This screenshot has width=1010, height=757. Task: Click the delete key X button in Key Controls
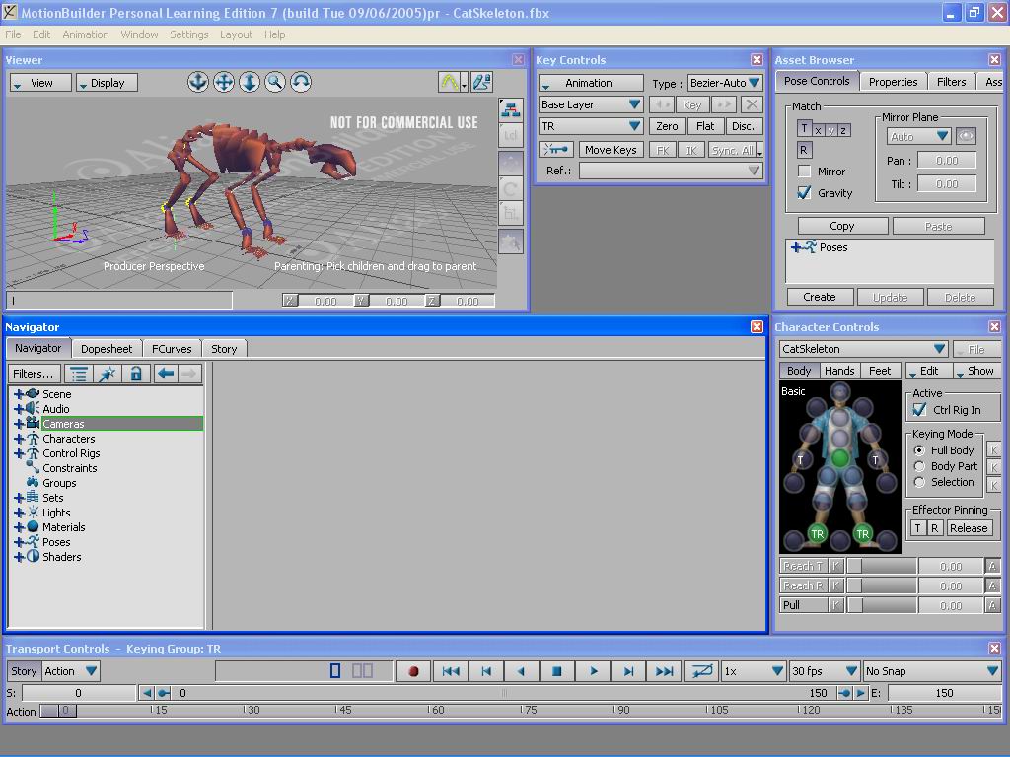751,104
